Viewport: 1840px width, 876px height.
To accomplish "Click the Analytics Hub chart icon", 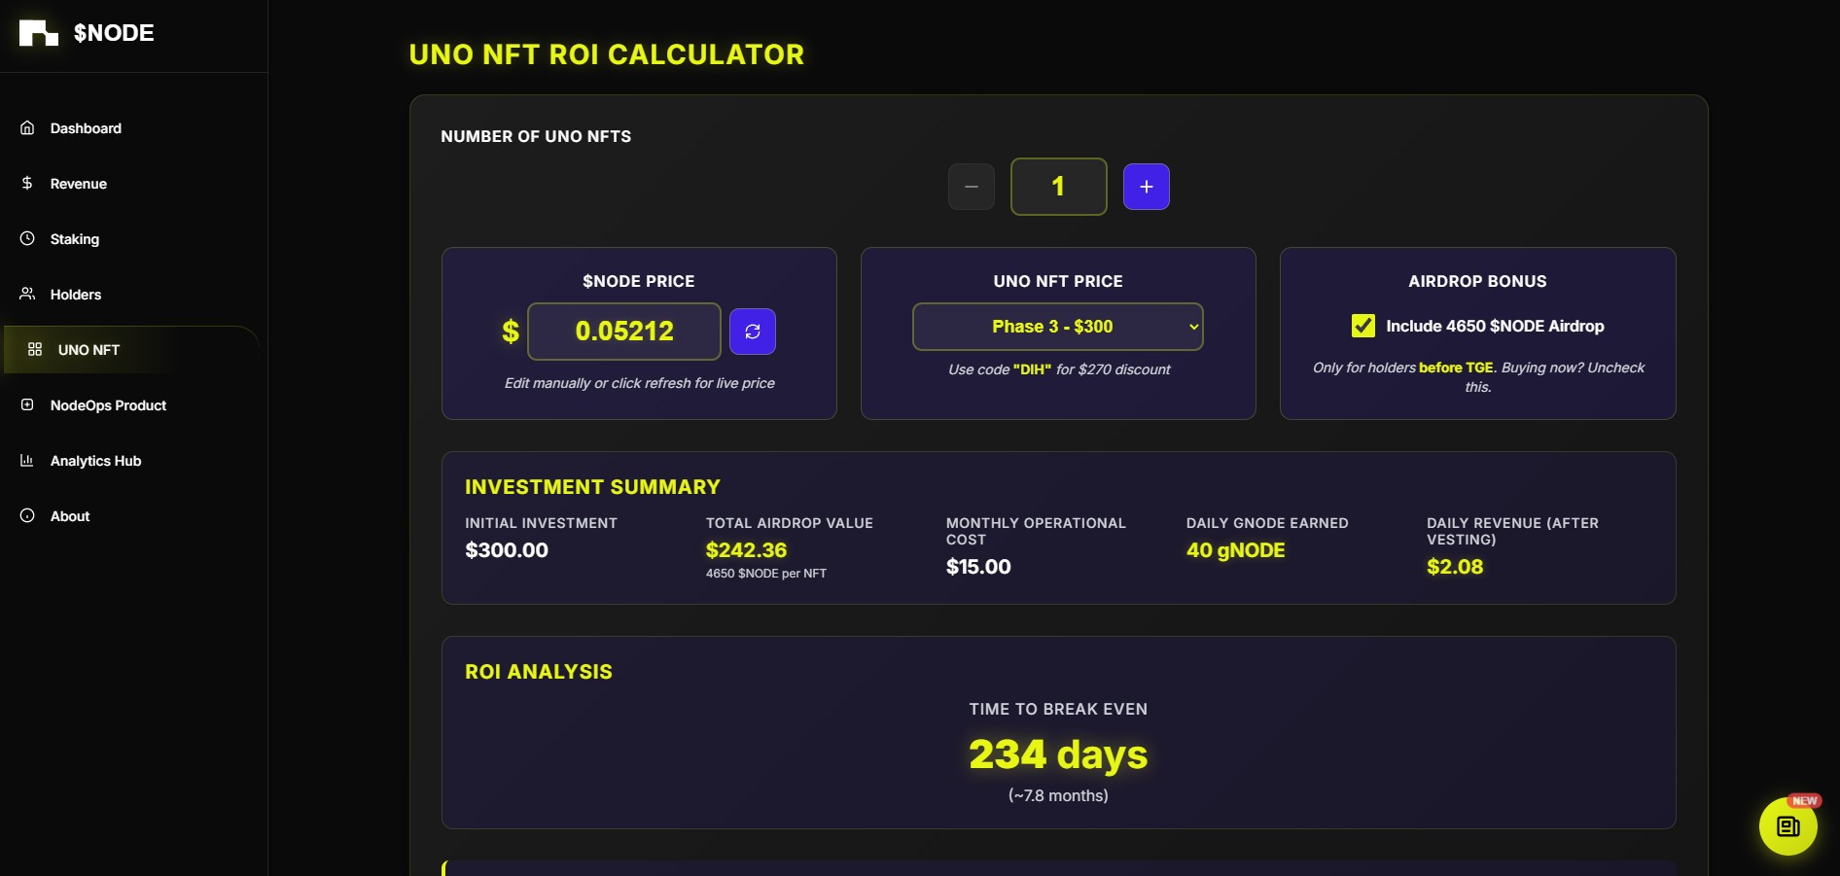I will [x=27, y=460].
